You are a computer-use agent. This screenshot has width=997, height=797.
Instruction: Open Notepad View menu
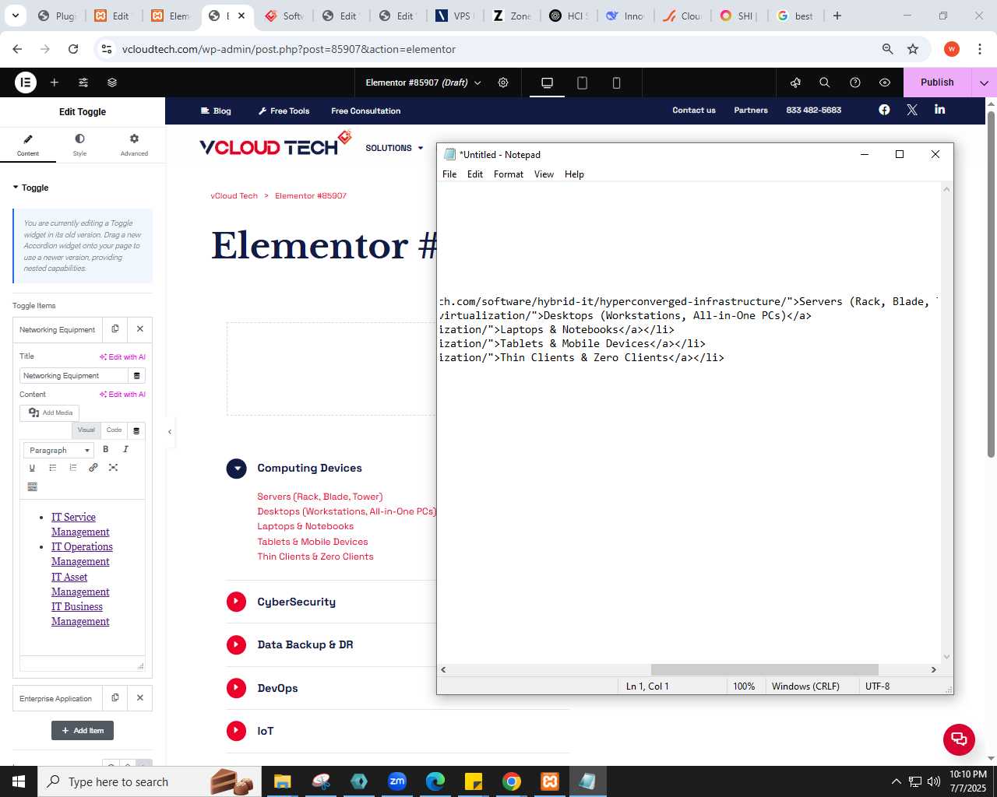tap(544, 174)
